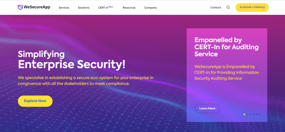Click the WeSecureApp shield logo
Screen dimensions: 285x132
(20, 8)
